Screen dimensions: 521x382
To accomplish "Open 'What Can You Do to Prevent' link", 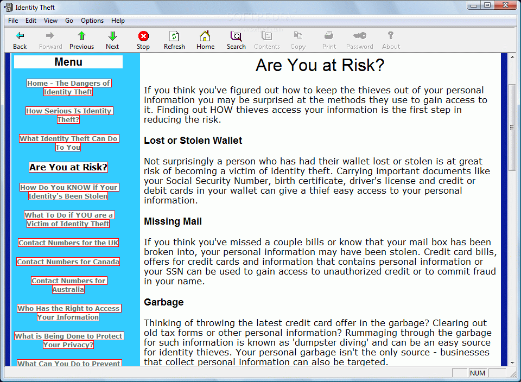I will click(69, 363).
